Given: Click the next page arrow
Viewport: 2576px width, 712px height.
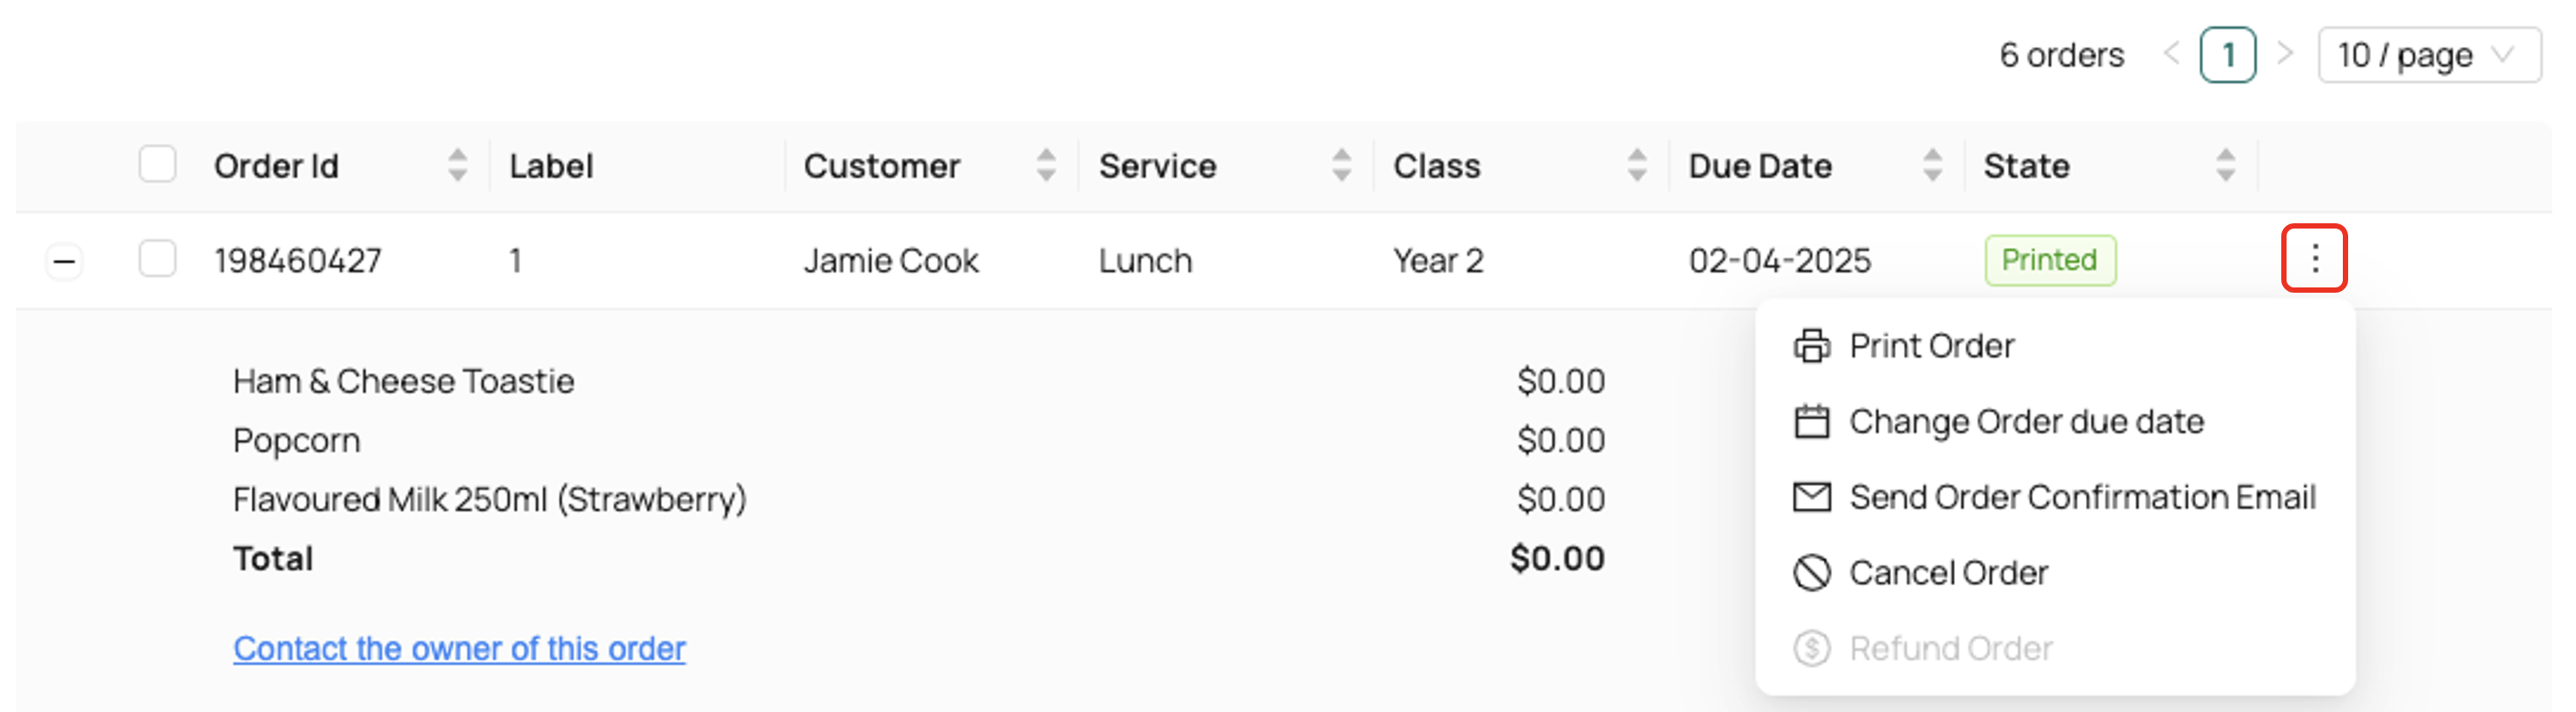Looking at the screenshot, I should click(x=2285, y=53).
